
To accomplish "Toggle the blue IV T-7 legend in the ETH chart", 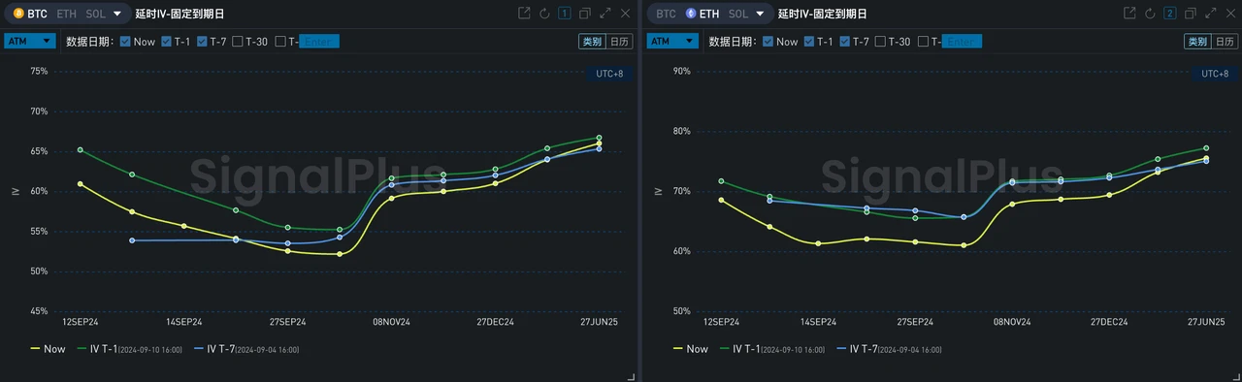I will (890, 349).
